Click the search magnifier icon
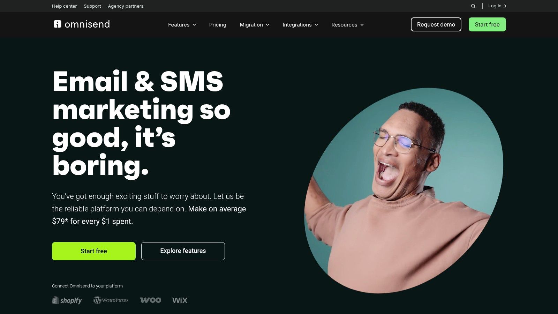558x314 pixels. (473, 6)
